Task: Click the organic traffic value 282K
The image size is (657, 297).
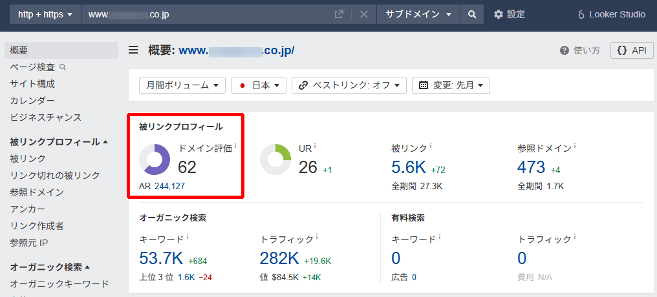Action: [x=279, y=258]
